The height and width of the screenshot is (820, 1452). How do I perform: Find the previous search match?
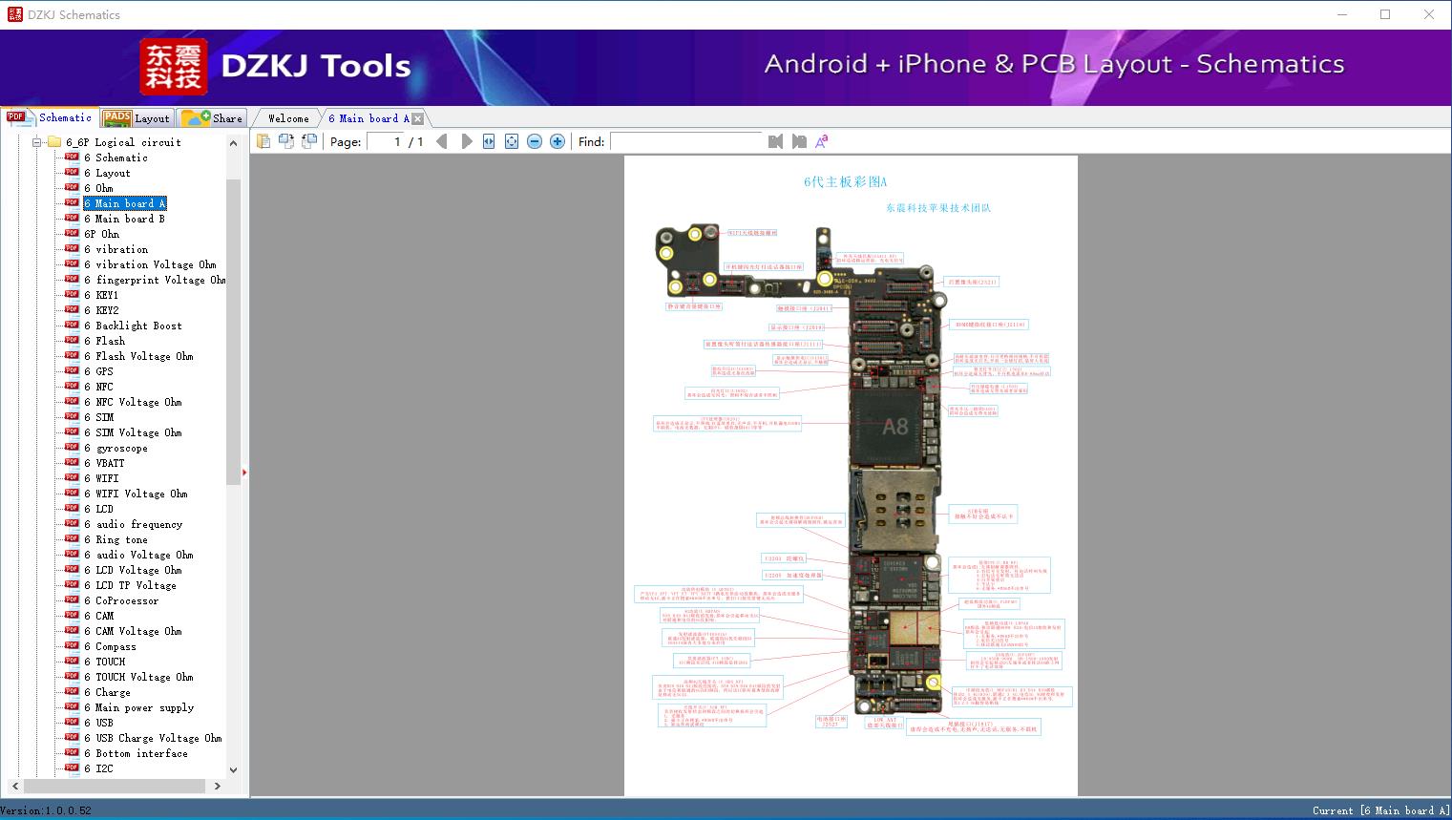[x=775, y=141]
